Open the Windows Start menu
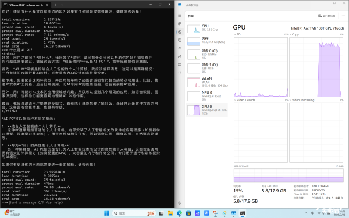Image resolution: width=349 pixels, height=218 pixels. [106, 213]
